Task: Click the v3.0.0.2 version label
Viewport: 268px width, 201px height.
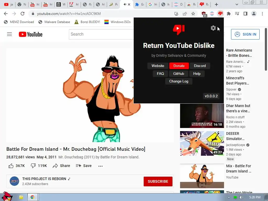Action: point(211,96)
